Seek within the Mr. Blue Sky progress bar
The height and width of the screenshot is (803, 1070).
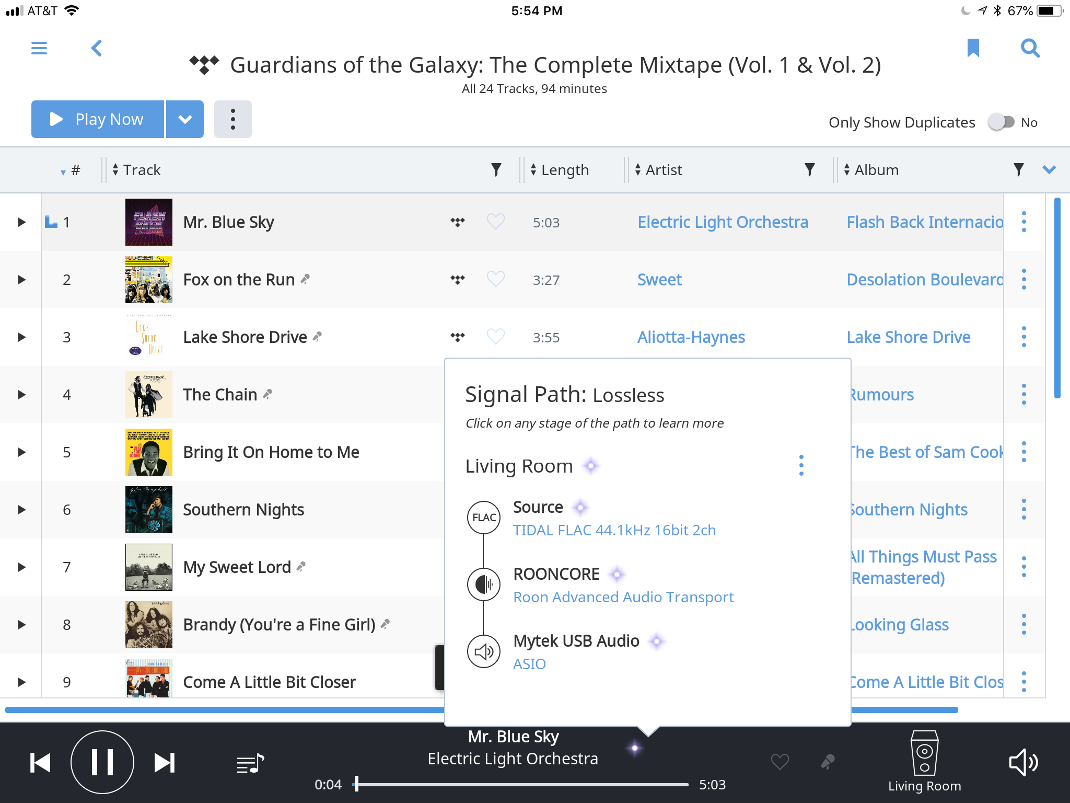(521, 784)
